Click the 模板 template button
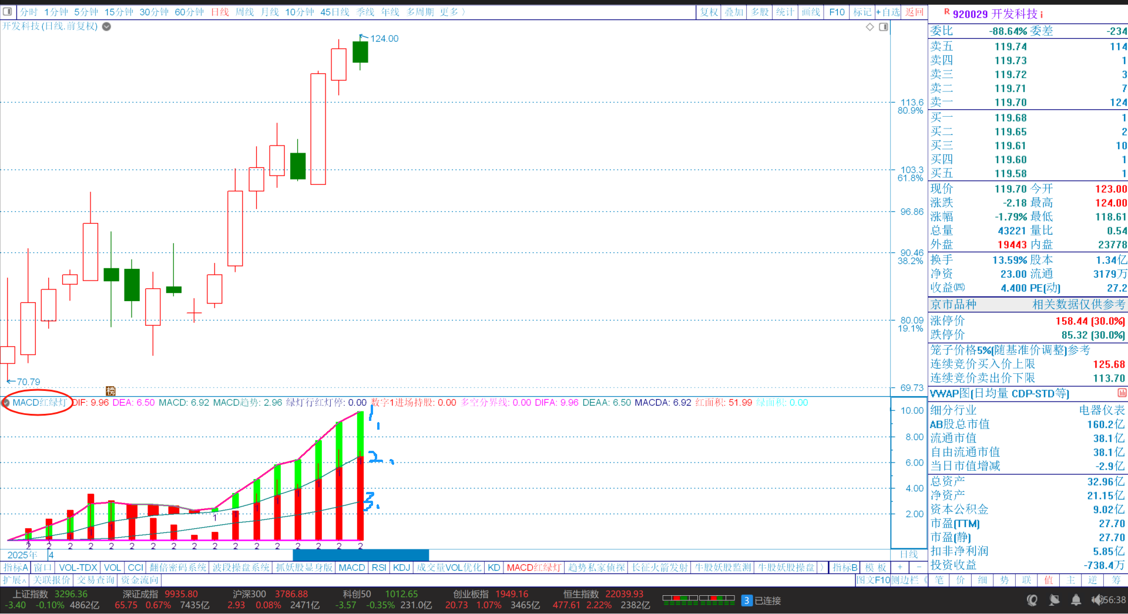This screenshot has height=614, width=1128. tap(875, 568)
